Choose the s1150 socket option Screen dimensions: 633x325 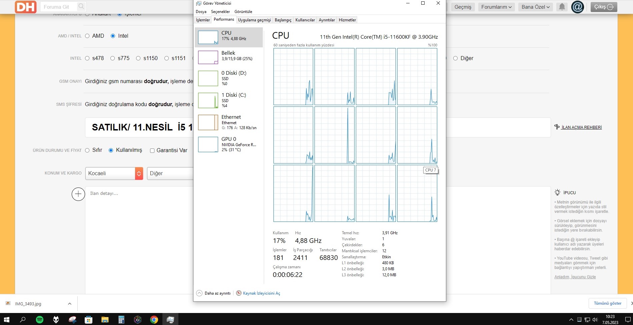click(138, 58)
